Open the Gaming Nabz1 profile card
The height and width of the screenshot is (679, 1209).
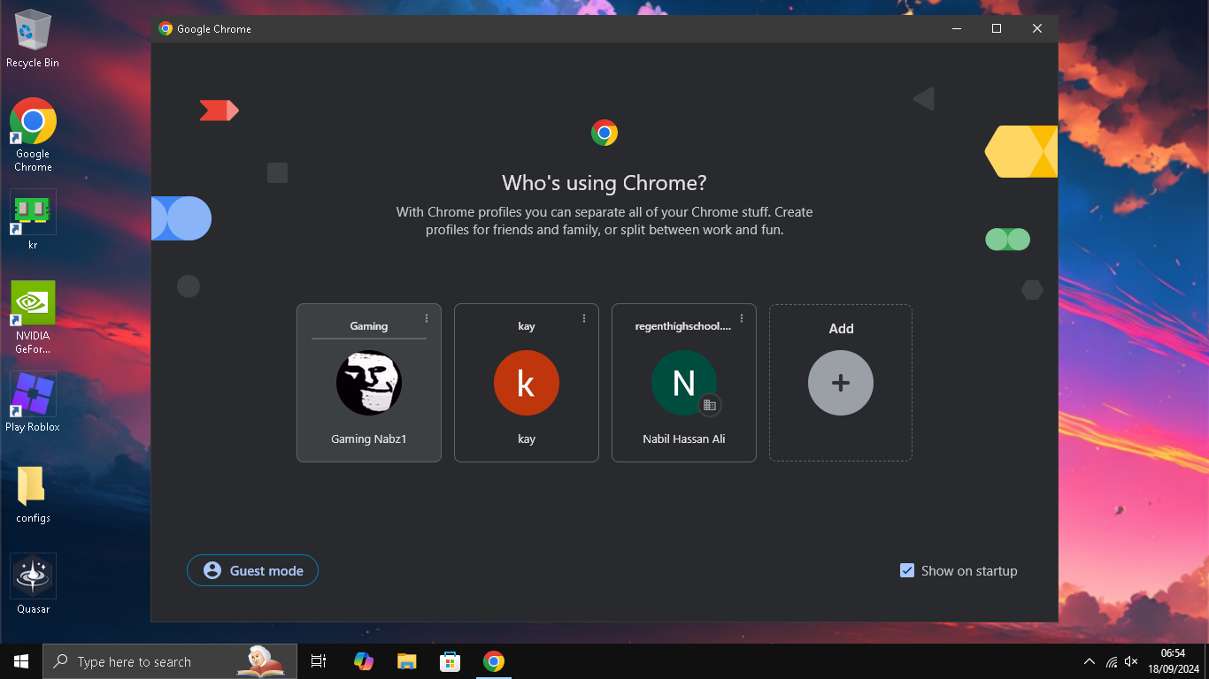(369, 383)
